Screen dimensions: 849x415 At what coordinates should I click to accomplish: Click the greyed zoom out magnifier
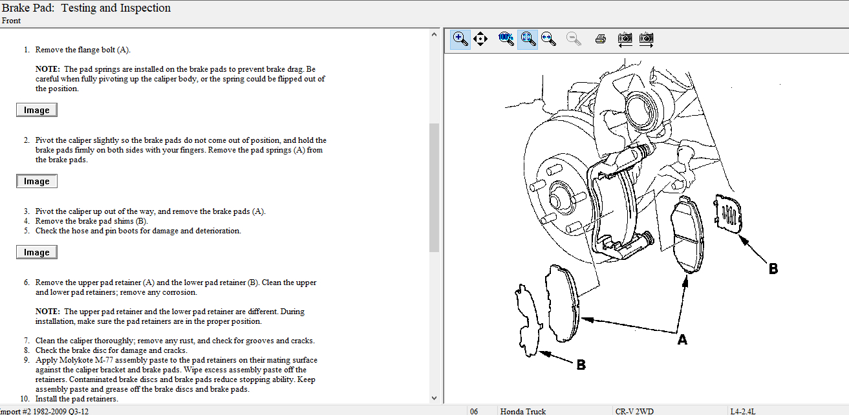573,39
